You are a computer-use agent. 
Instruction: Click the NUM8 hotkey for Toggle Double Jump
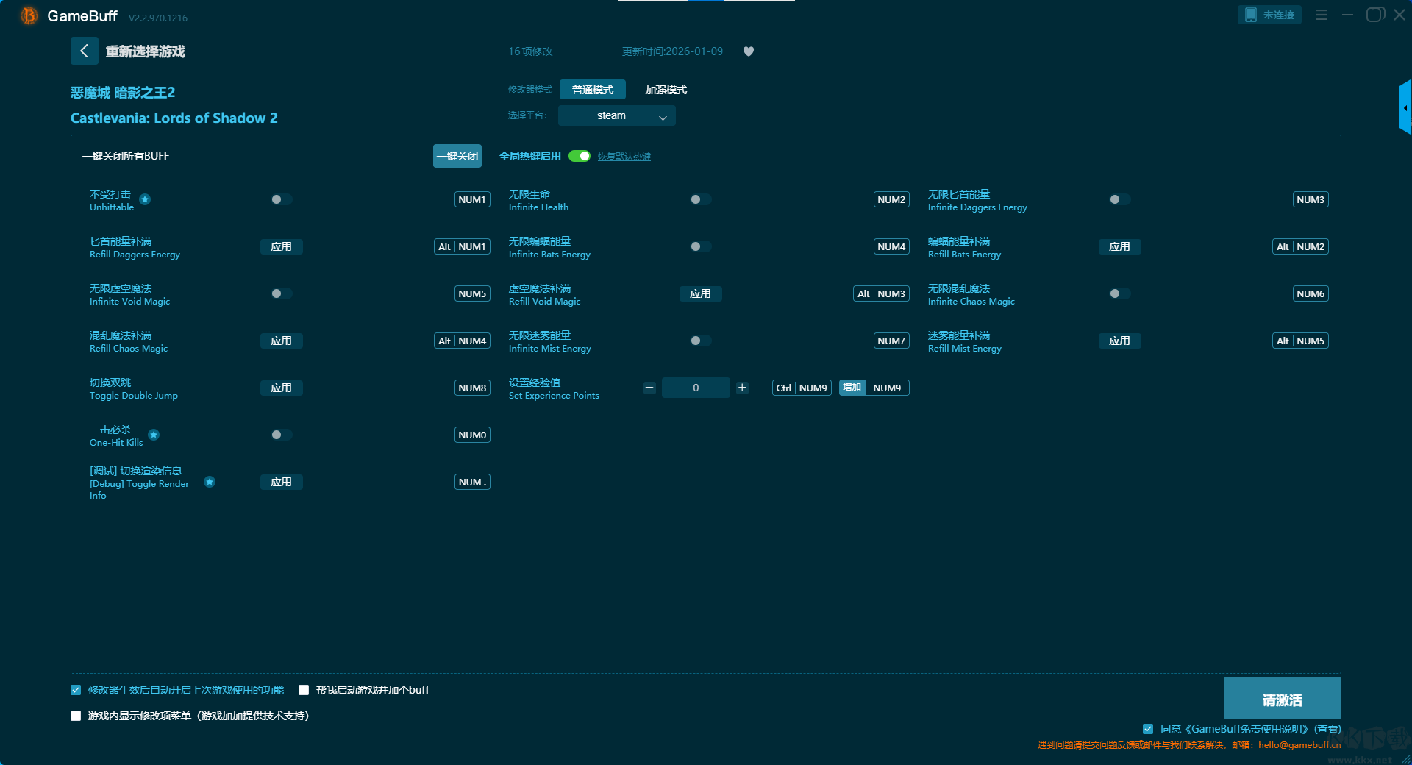tap(472, 388)
